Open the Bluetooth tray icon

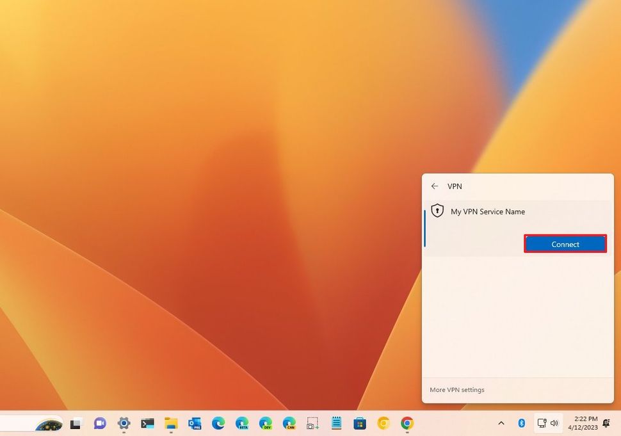[x=521, y=423]
